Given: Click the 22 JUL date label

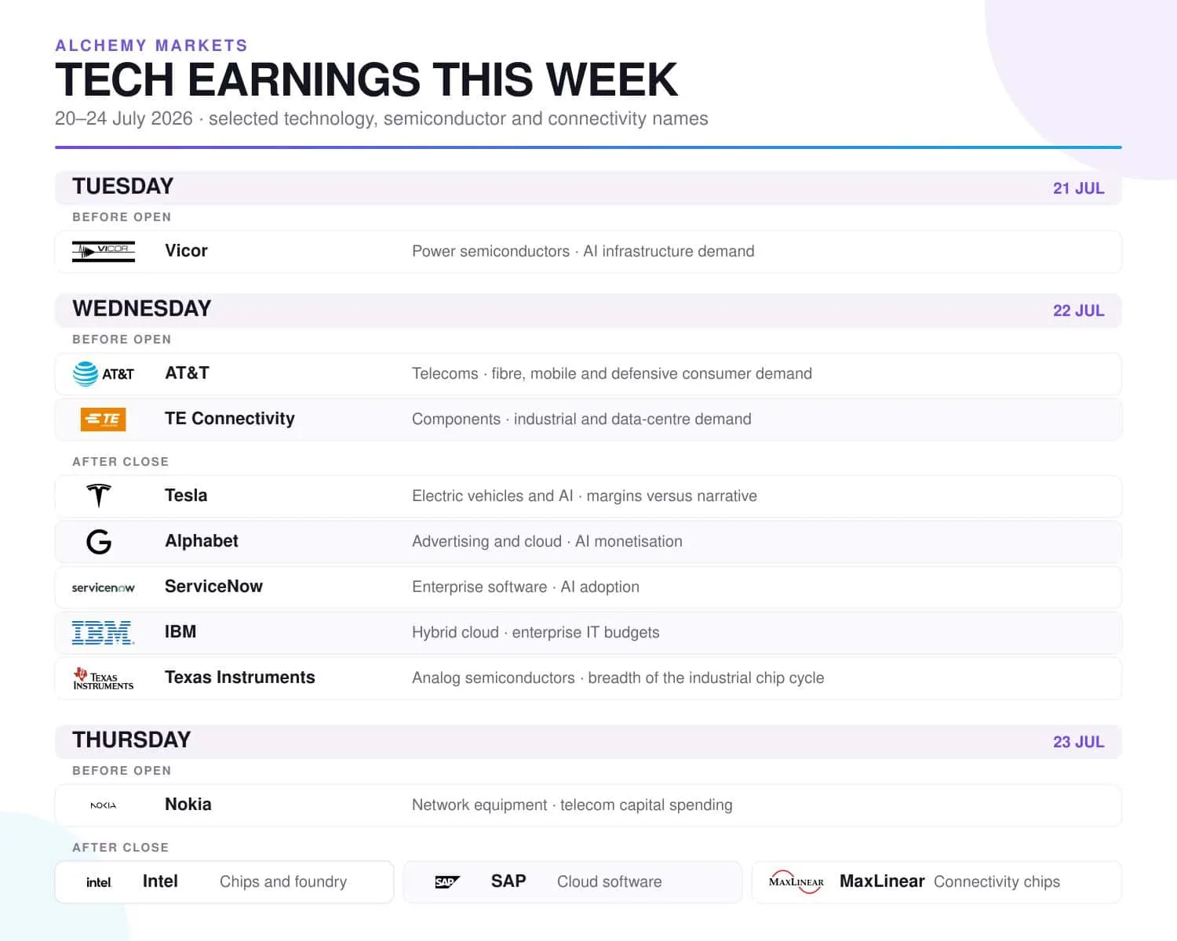Looking at the screenshot, I should (x=1078, y=311).
